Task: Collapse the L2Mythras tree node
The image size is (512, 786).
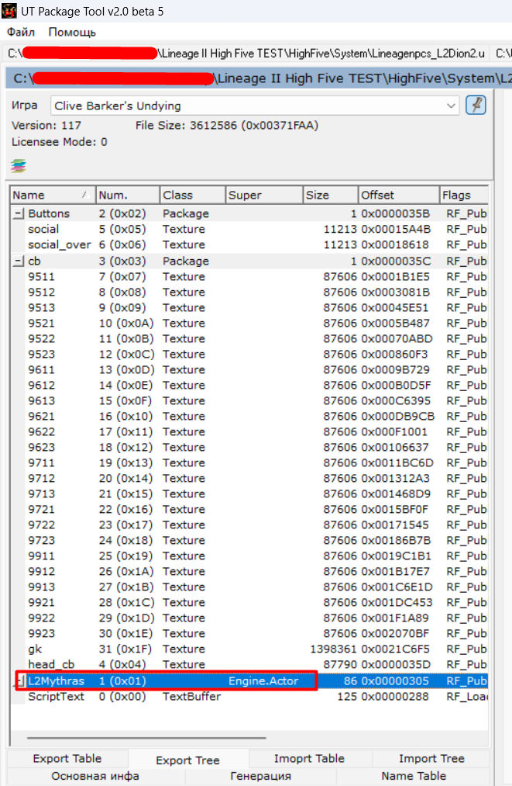Action: point(19,681)
